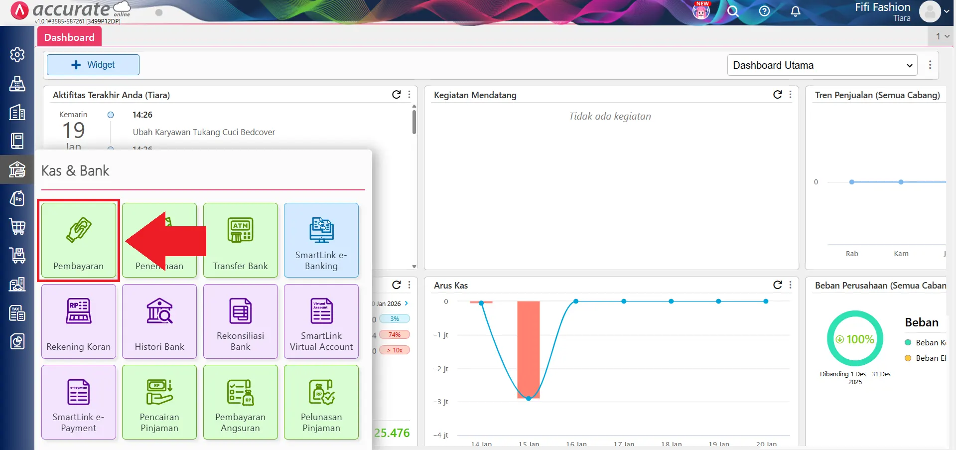Click the notification bell icon

795,11
